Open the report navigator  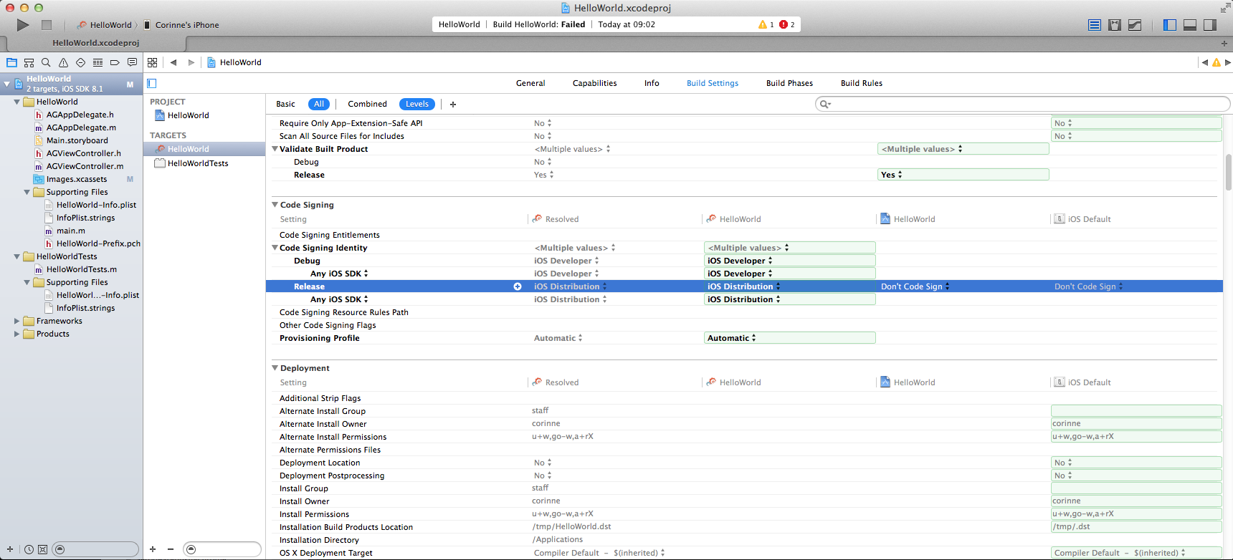[132, 62]
